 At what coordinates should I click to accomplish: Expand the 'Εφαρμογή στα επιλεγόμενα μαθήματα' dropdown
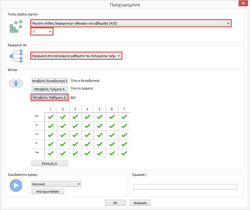coord(76,56)
